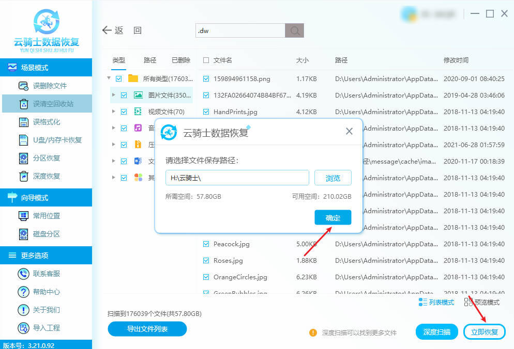The width and height of the screenshot is (514, 349).
Task: Switch to the 类型 tab
Action: [118, 60]
